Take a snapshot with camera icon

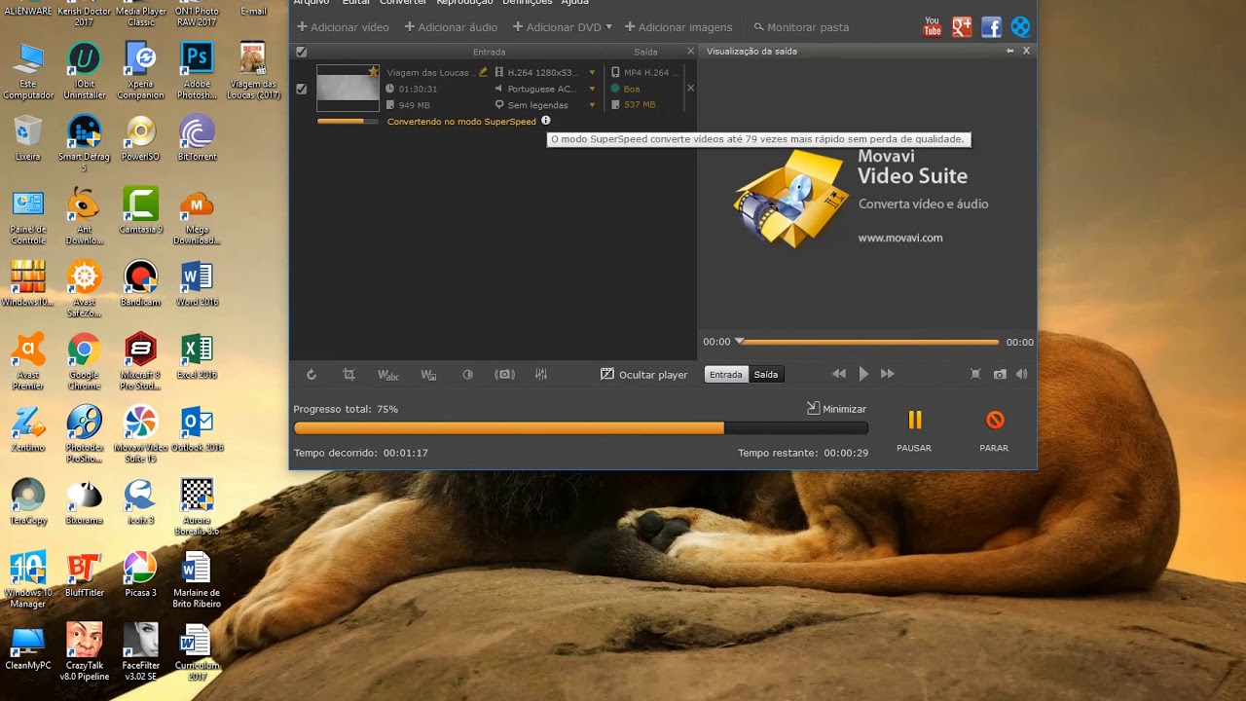1000,374
